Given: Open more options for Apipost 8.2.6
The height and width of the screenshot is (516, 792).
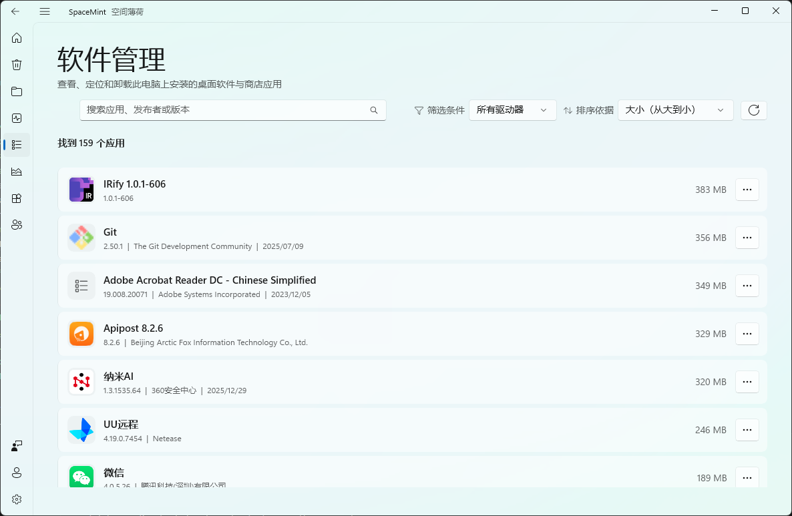Looking at the screenshot, I should coord(747,334).
